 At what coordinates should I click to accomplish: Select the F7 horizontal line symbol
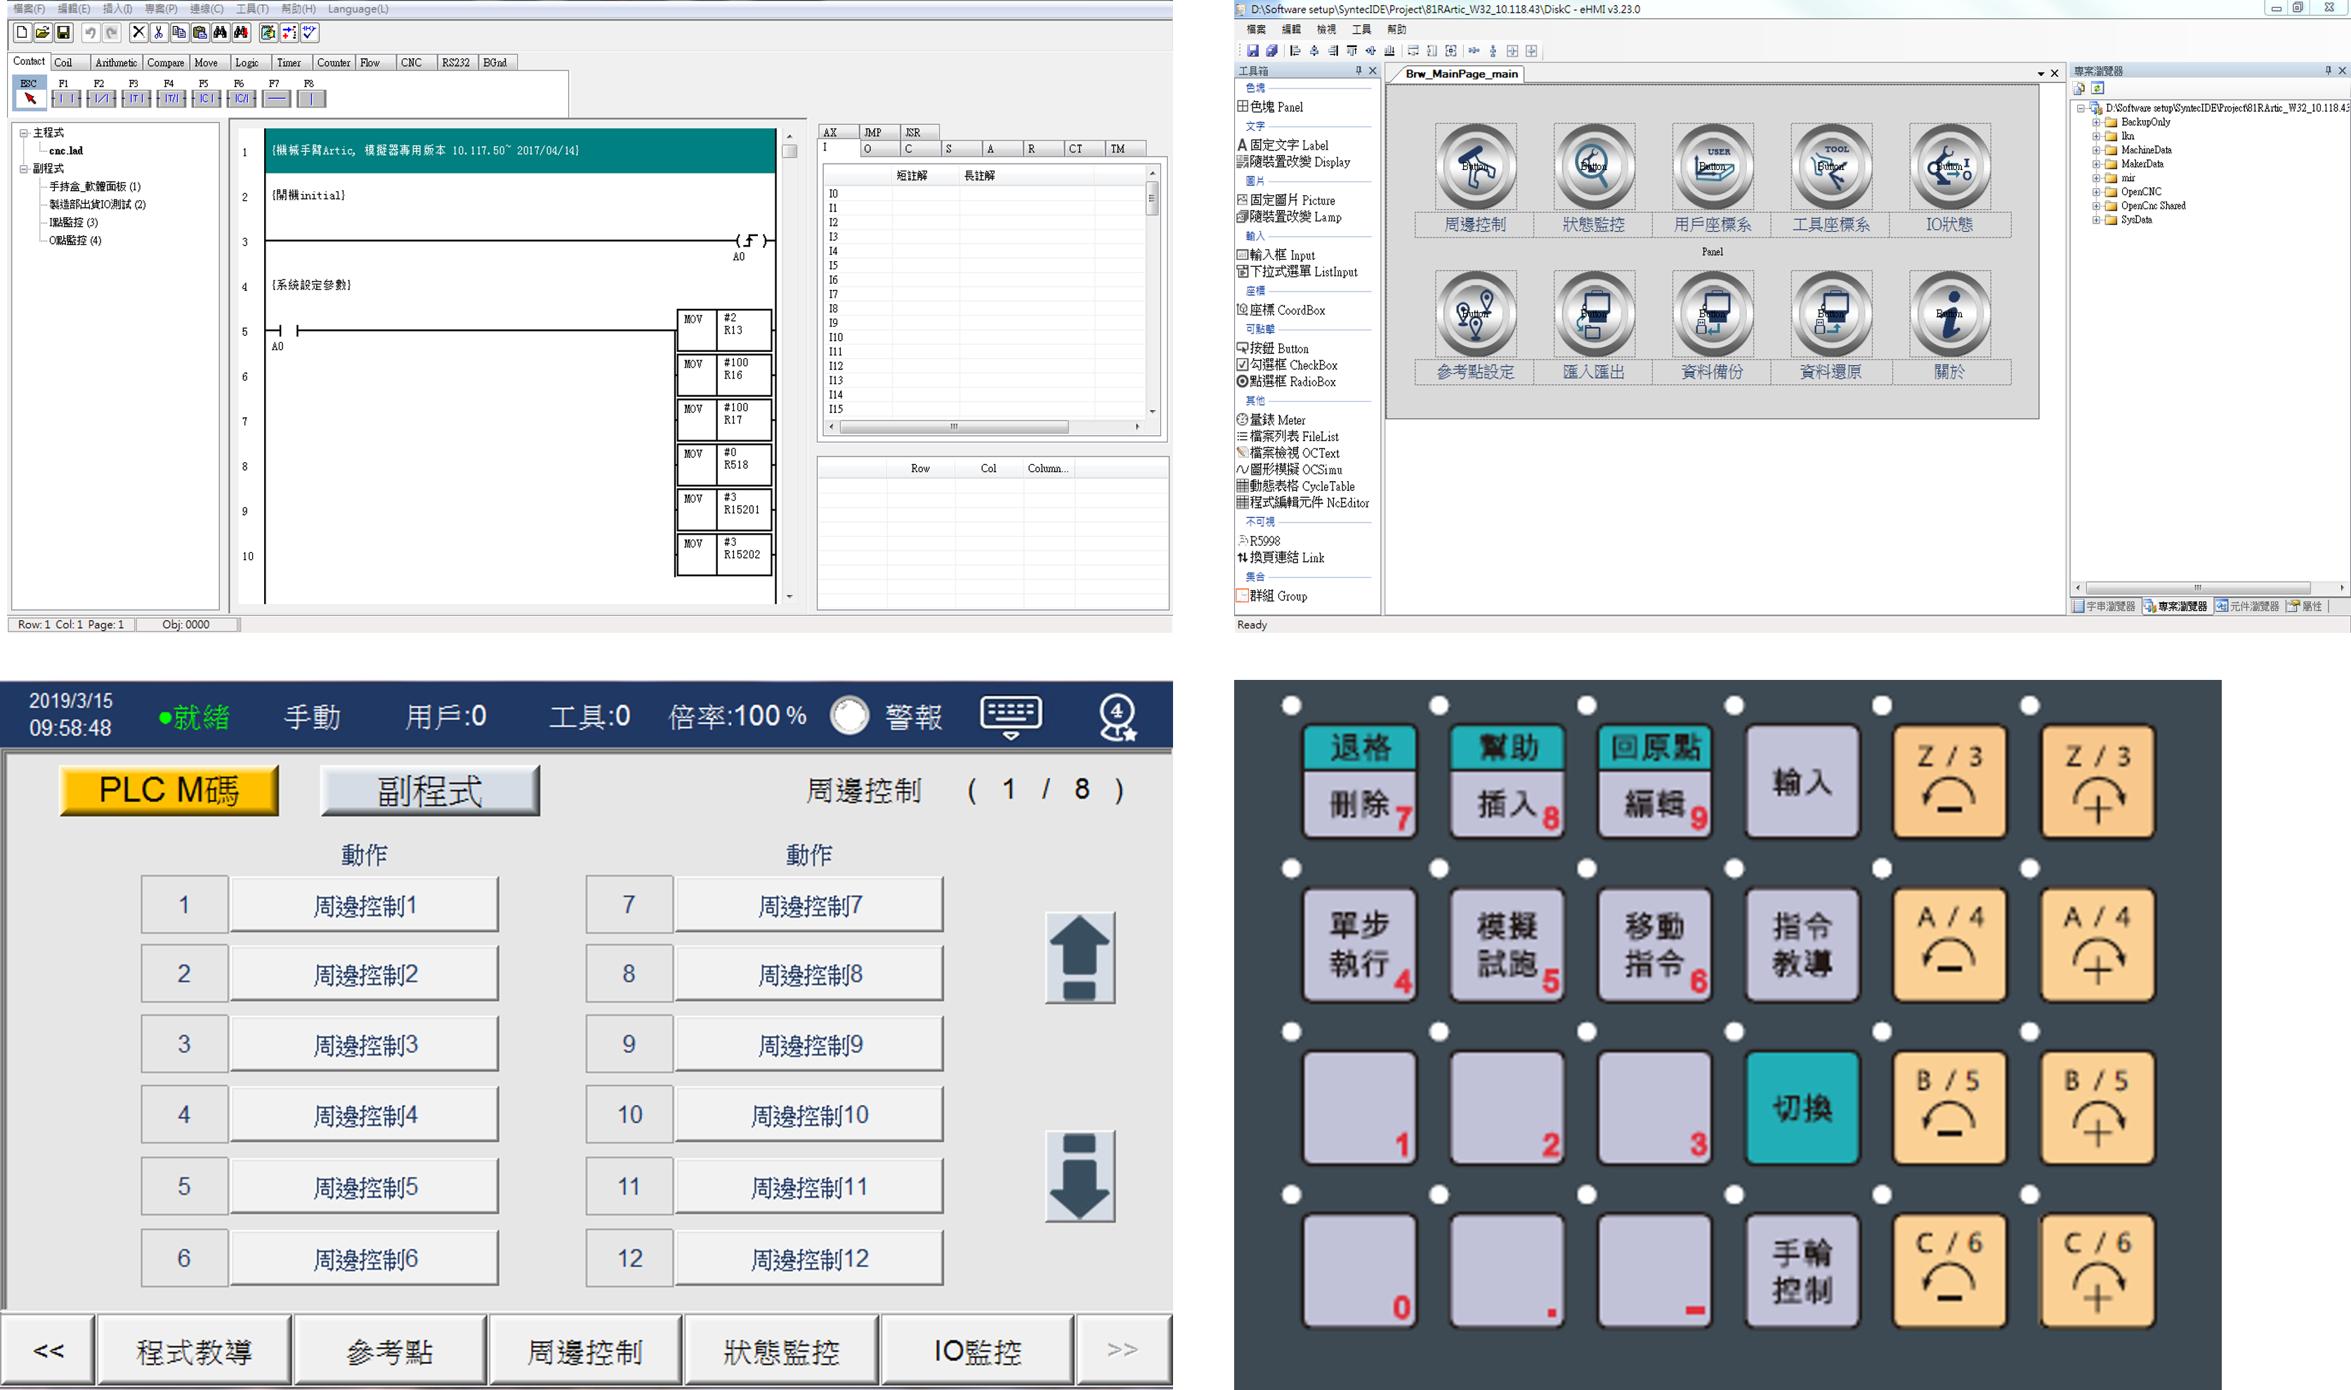click(276, 98)
